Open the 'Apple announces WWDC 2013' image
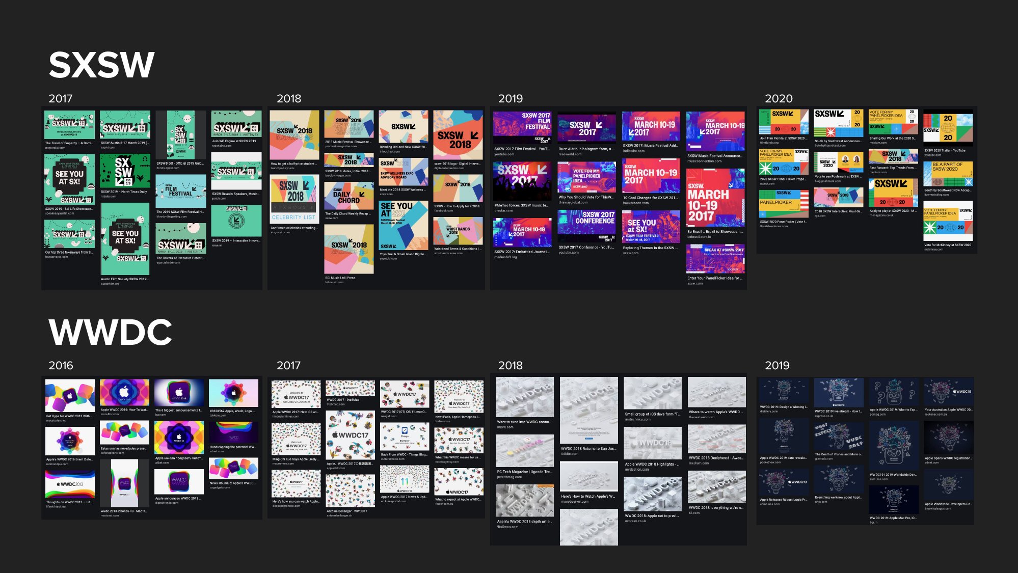This screenshot has width=1018, height=573. [179, 482]
